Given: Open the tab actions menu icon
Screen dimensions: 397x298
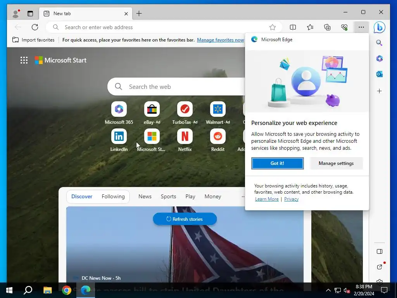Looking at the screenshot, I should pos(30,14).
